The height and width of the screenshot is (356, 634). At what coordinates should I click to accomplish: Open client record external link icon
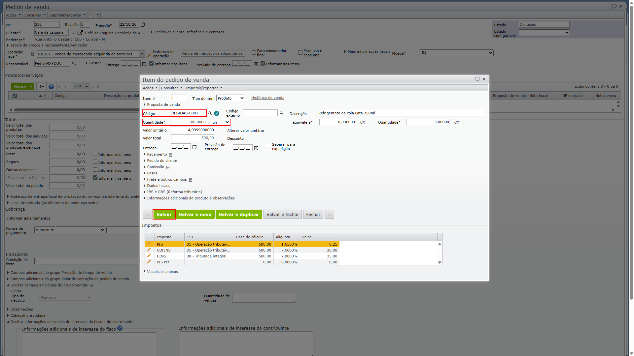point(80,33)
